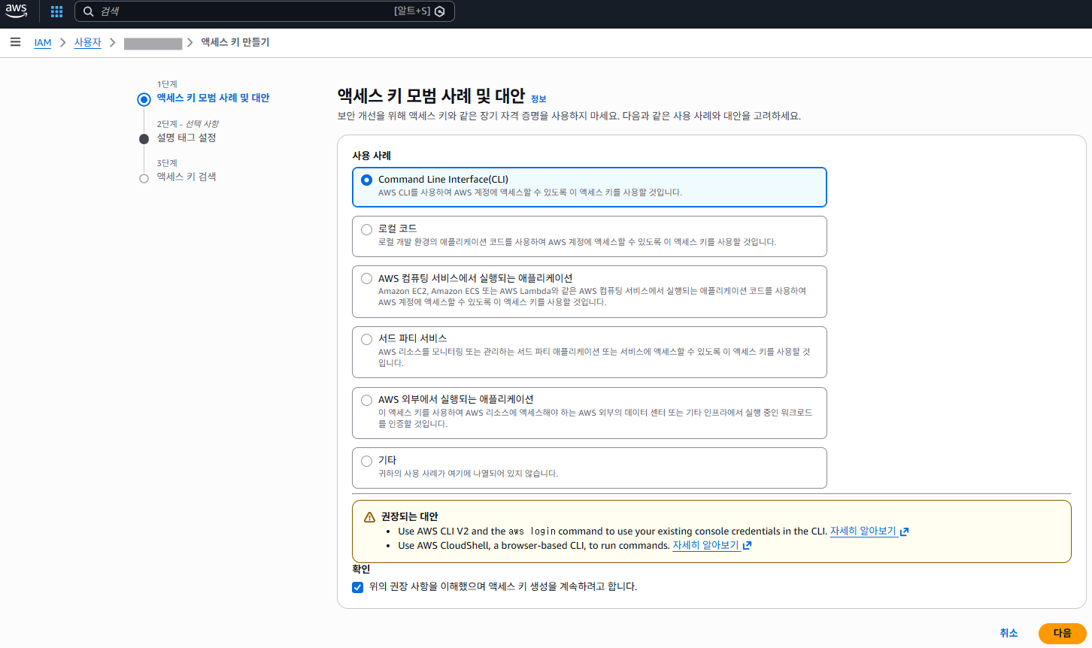Open 자세히 알아보기 link for AWS CloudShell

[712, 546]
